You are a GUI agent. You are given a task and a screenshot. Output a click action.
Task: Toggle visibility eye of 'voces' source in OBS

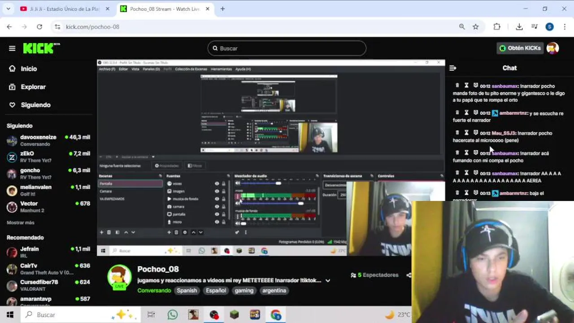coord(217,183)
